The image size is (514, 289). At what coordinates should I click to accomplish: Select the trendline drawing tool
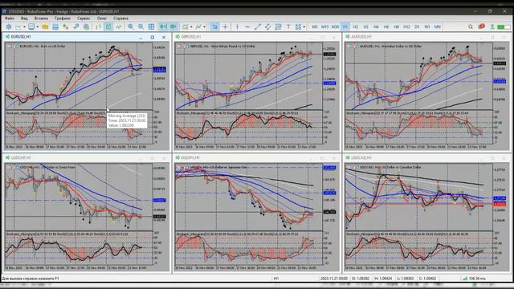tap(258, 26)
